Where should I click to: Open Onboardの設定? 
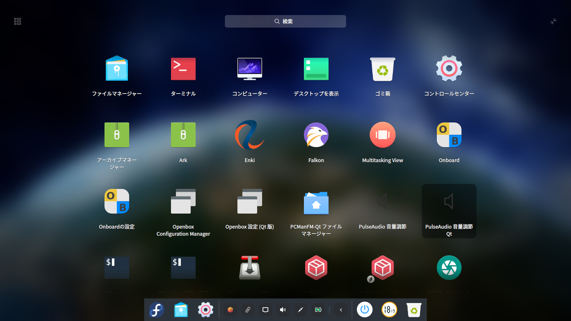[117, 201]
